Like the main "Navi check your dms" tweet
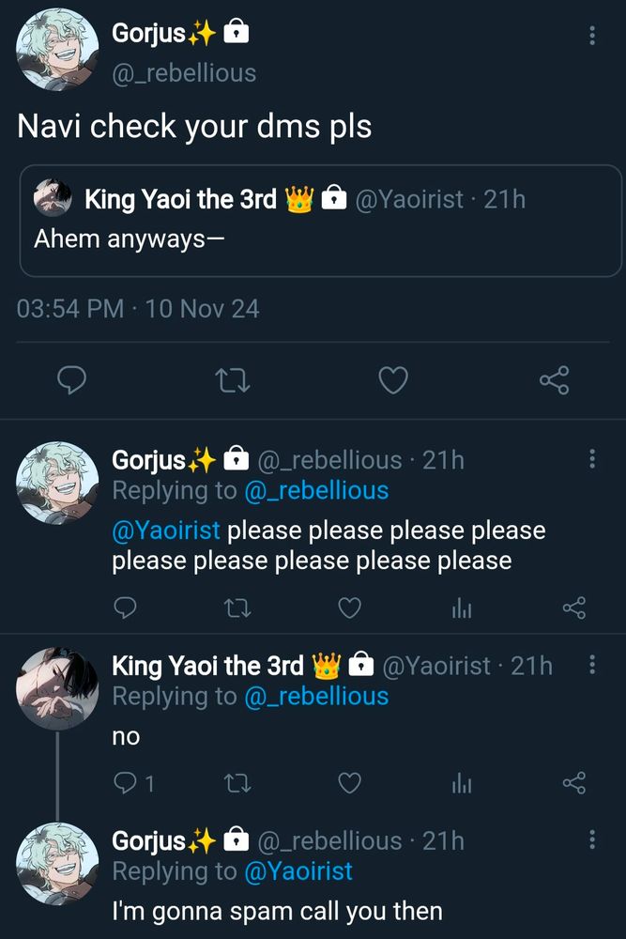The image size is (626, 939). point(393,380)
